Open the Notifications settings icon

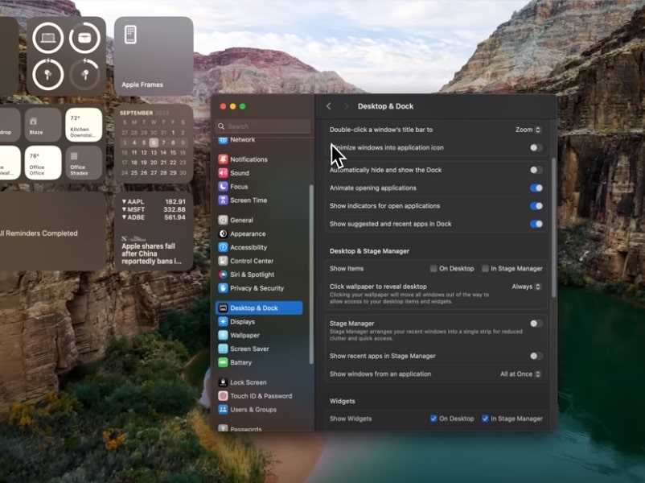pyautogui.click(x=223, y=159)
